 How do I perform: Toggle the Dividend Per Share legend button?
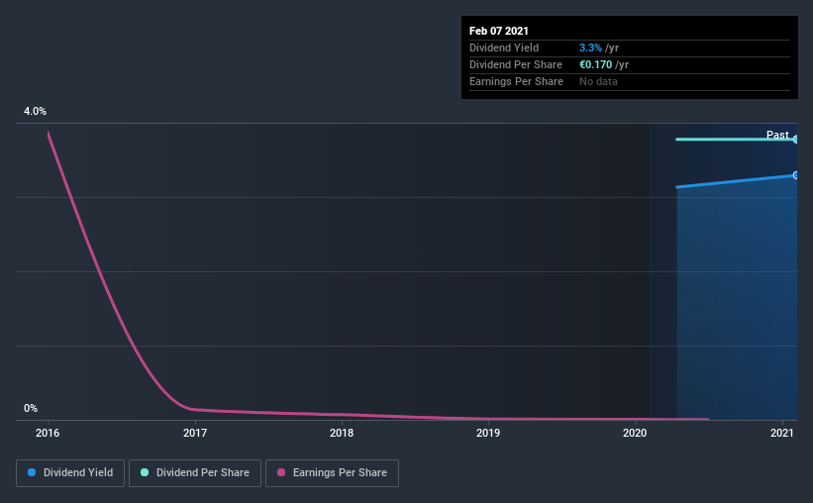coord(195,473)
